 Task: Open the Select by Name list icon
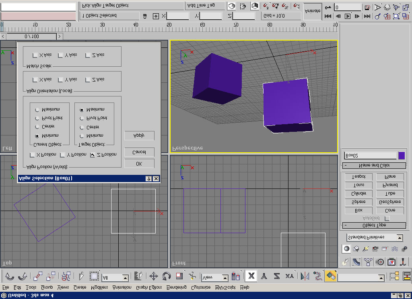tap(138, 276)
